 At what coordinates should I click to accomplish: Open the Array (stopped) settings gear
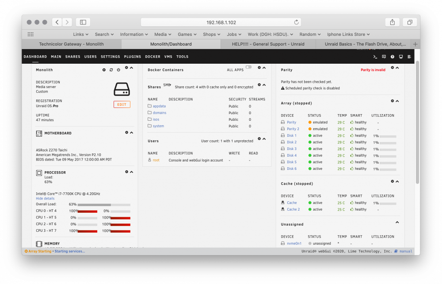[392, 101]
